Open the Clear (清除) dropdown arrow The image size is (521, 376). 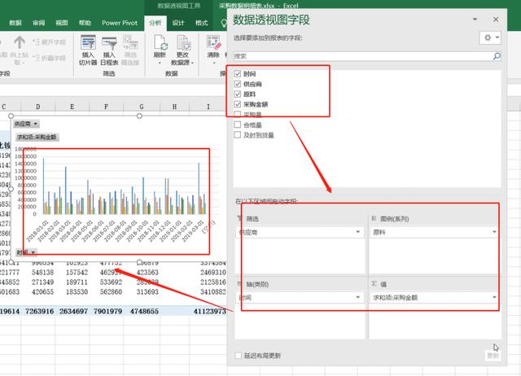pyautogui.click(x=213, y=63)
